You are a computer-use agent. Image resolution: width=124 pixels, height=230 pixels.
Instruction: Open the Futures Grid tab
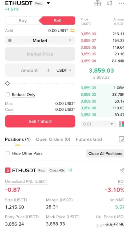click(x=89, y=139)
